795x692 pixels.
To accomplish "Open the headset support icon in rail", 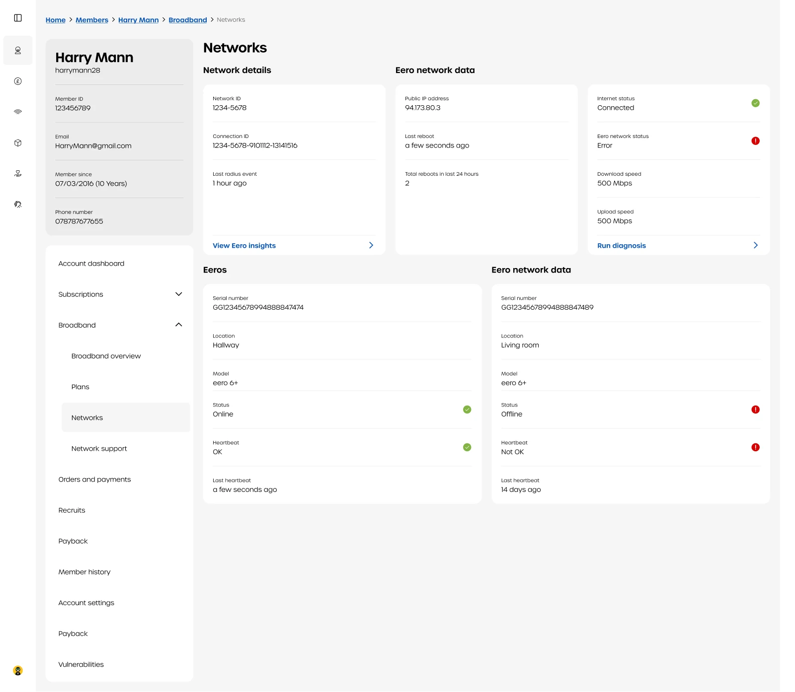I will coord(18,205).
